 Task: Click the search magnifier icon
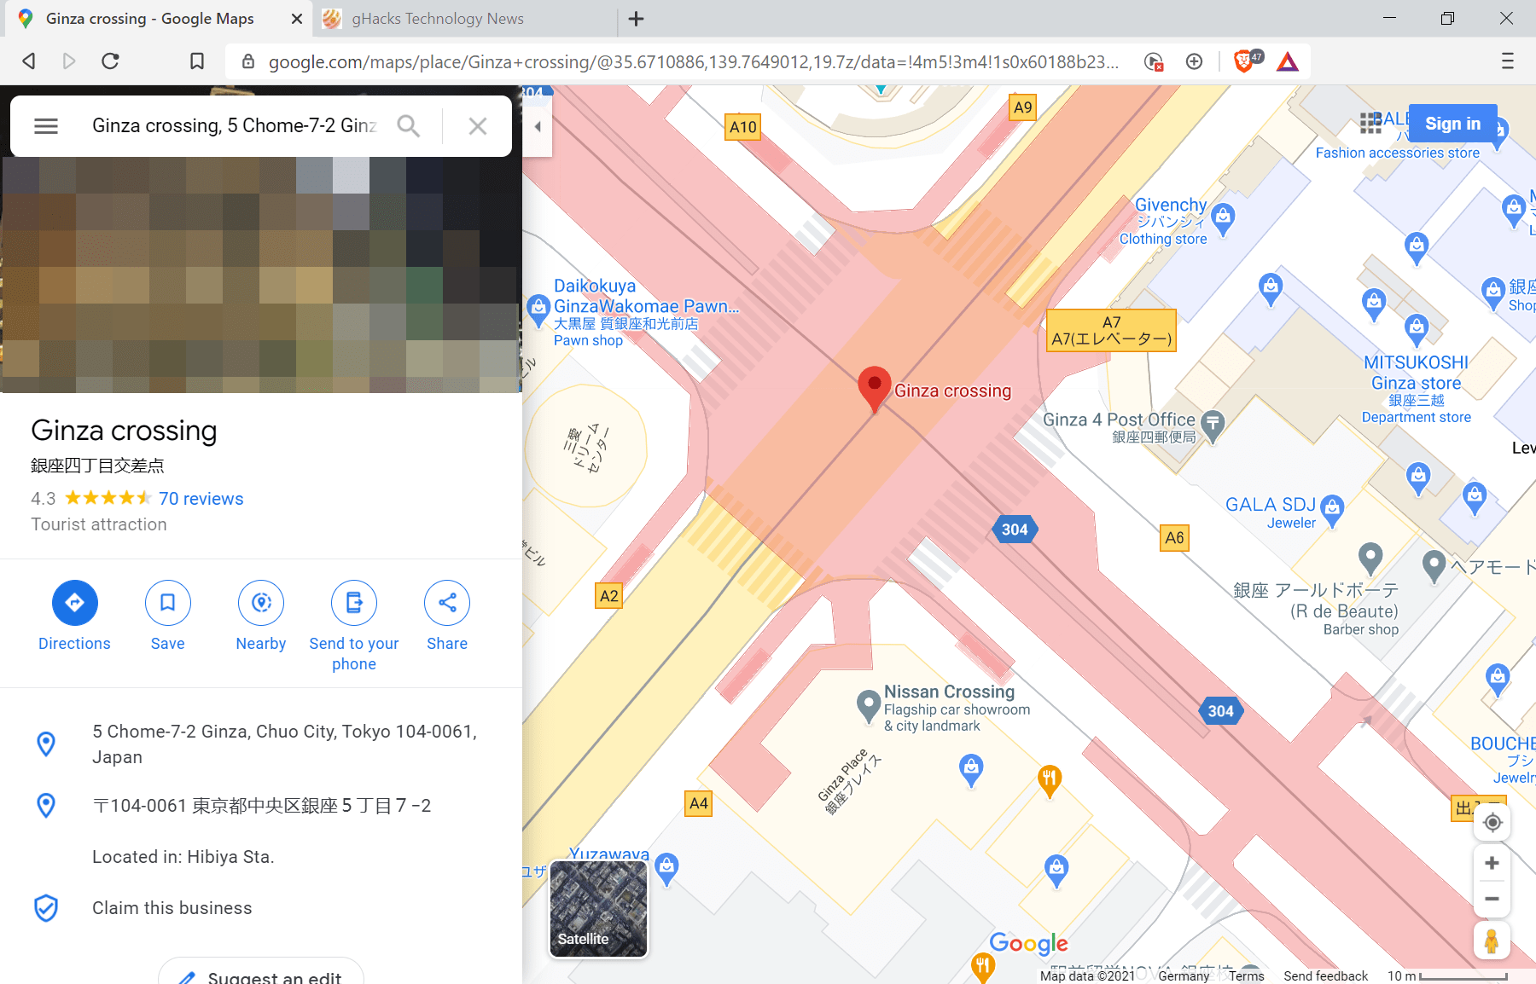click(409, 126)
